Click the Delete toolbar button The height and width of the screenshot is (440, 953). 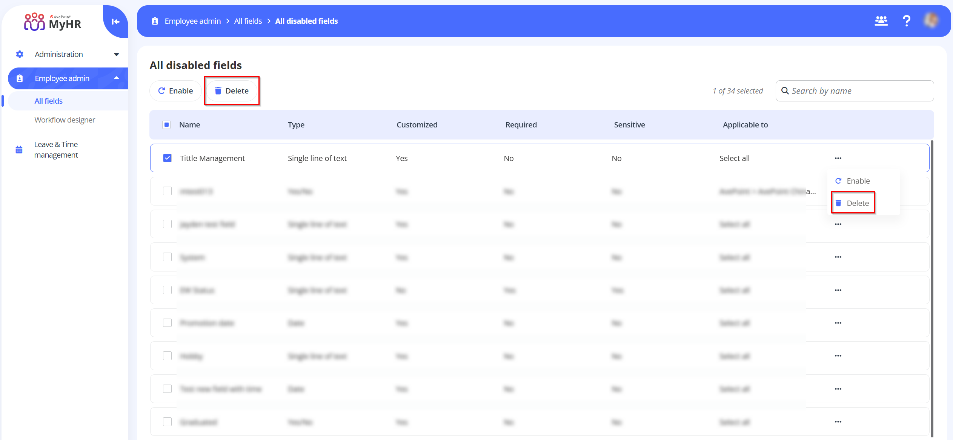(232, 91)
